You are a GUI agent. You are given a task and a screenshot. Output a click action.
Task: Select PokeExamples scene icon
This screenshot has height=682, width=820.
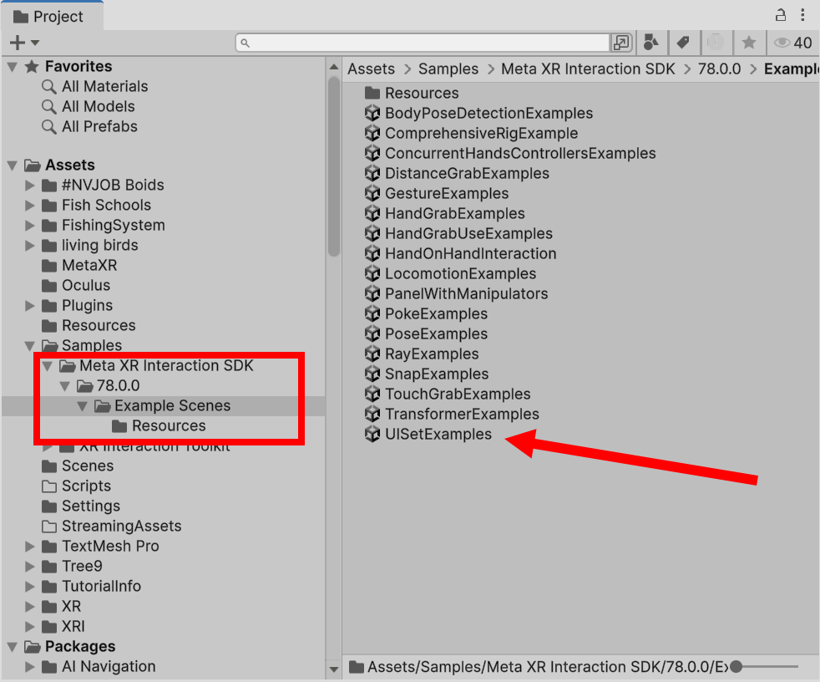[x=372, y=313]
